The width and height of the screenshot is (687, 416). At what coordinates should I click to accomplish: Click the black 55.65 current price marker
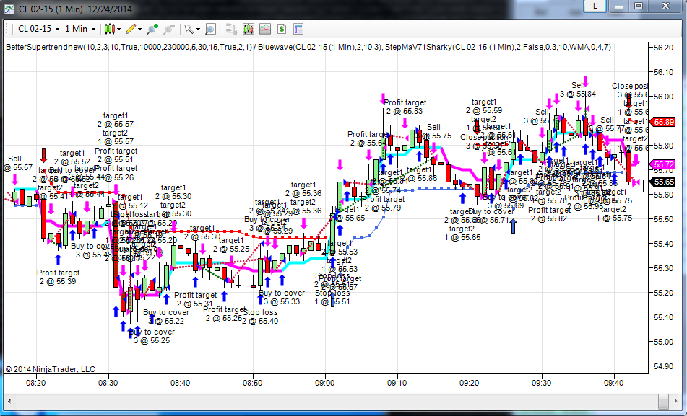click(x=663, y=182)
